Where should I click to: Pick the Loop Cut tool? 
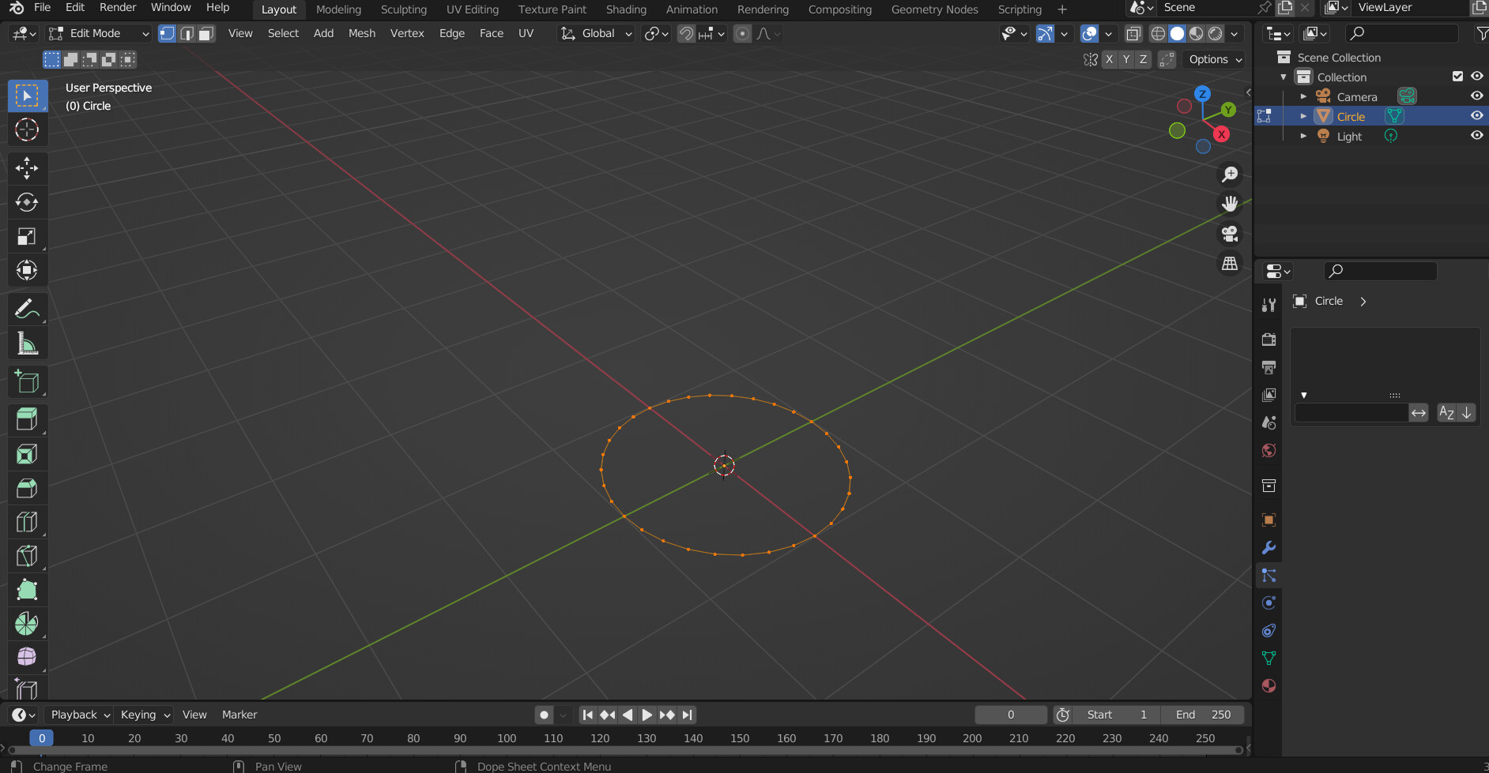click(27, 522)
